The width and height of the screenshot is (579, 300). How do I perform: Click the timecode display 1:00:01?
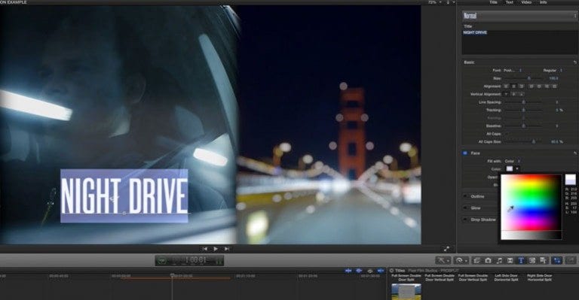(x=196, y=260)
